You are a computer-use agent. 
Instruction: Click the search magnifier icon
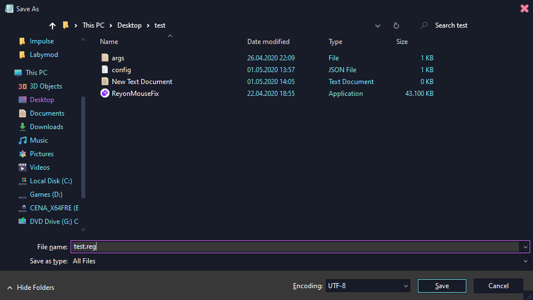(x=424, y=25)
